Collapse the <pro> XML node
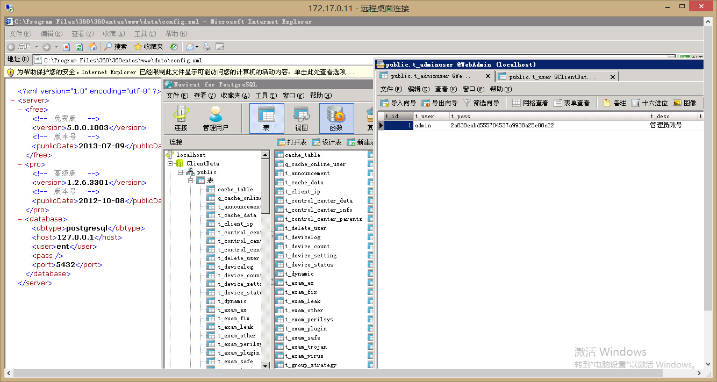717x382 pixels. coord(20,164)
